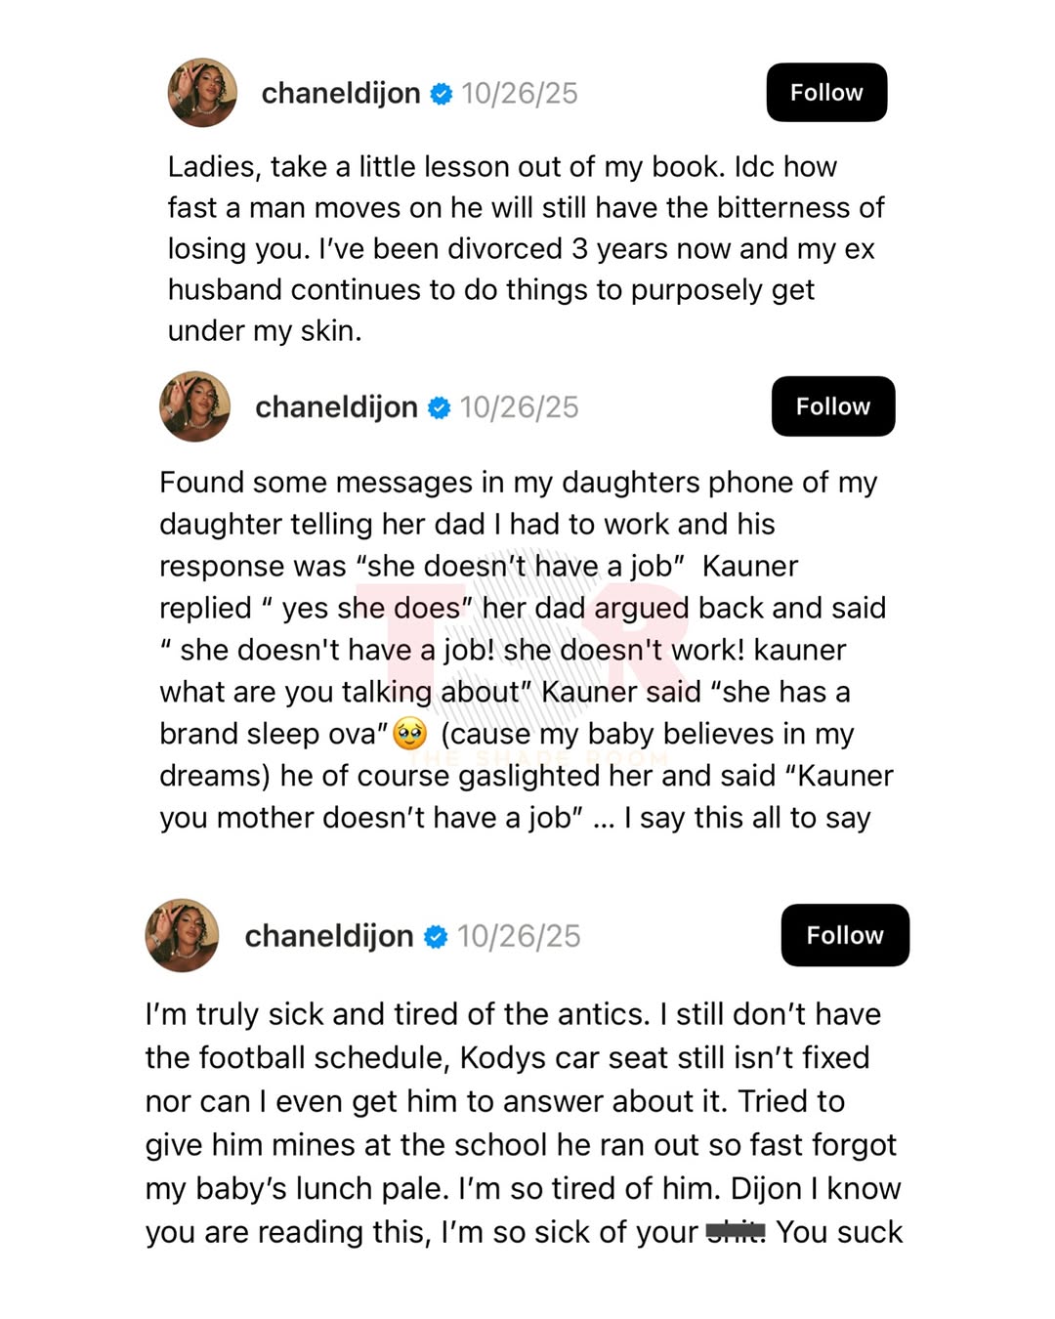The height and width of the screenshot is (1319, 1055).
Task: Click the 10/26/25 date on the middle post
Action: point(520,407)
